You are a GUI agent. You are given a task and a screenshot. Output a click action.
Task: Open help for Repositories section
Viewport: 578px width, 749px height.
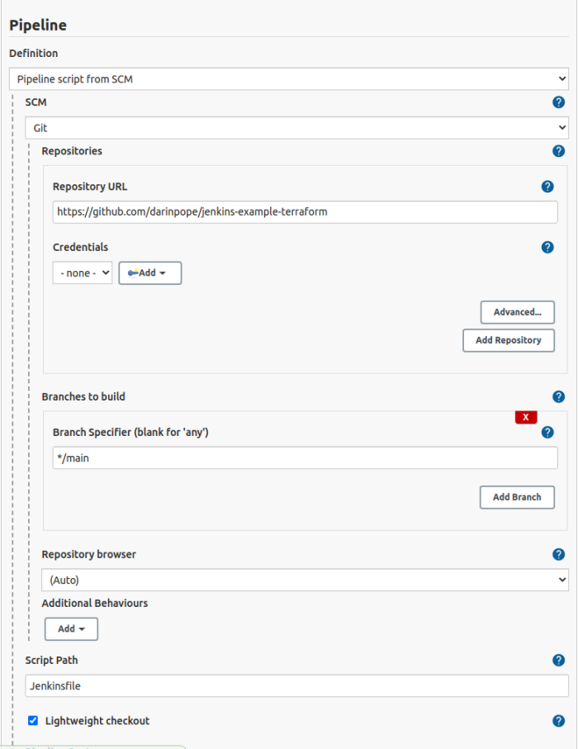[x=558, y=151]
